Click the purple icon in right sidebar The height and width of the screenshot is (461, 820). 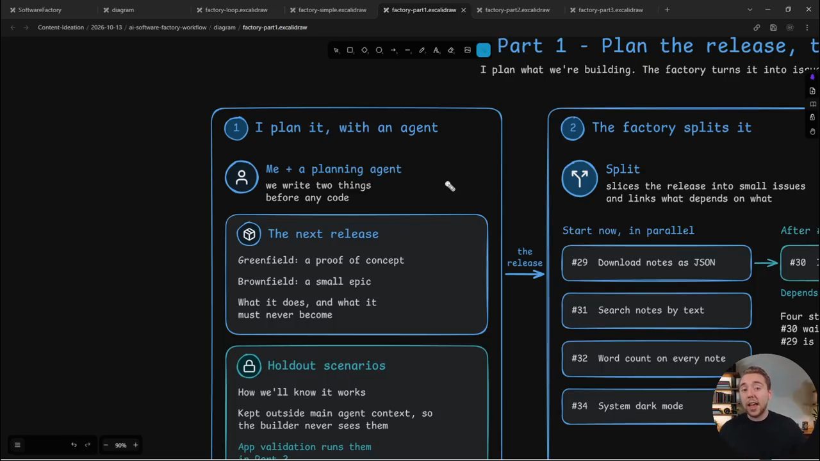812,77
